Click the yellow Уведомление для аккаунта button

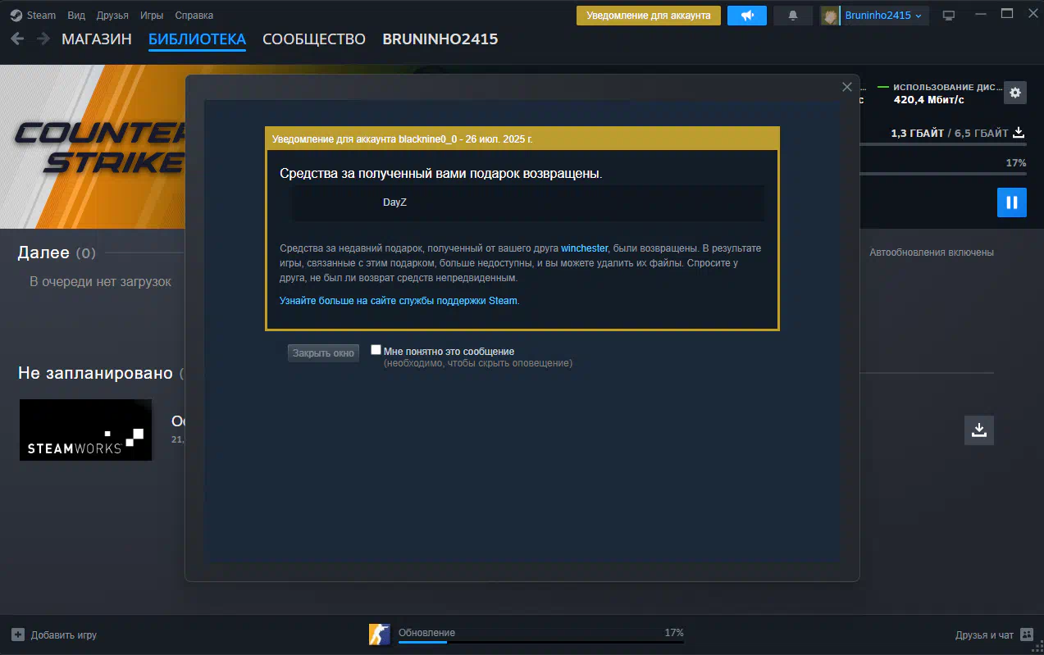pyautogui.click(x=648, y=16)
